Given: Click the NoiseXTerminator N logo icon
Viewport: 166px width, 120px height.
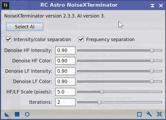Looking at the screenshot, I should click(x=6, y=5).
